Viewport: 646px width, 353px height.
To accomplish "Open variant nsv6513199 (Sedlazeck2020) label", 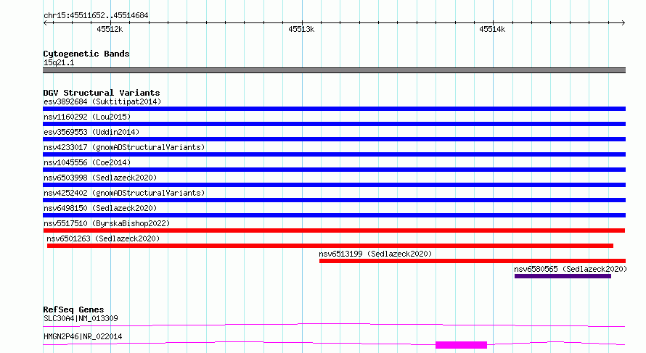I will (375, 254).
